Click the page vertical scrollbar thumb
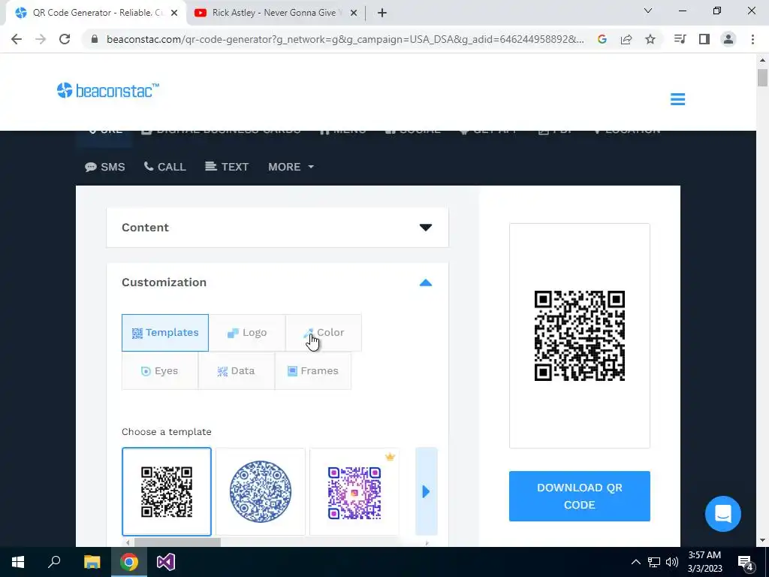This screenshot has height=577, width=769. pos(762,77)
